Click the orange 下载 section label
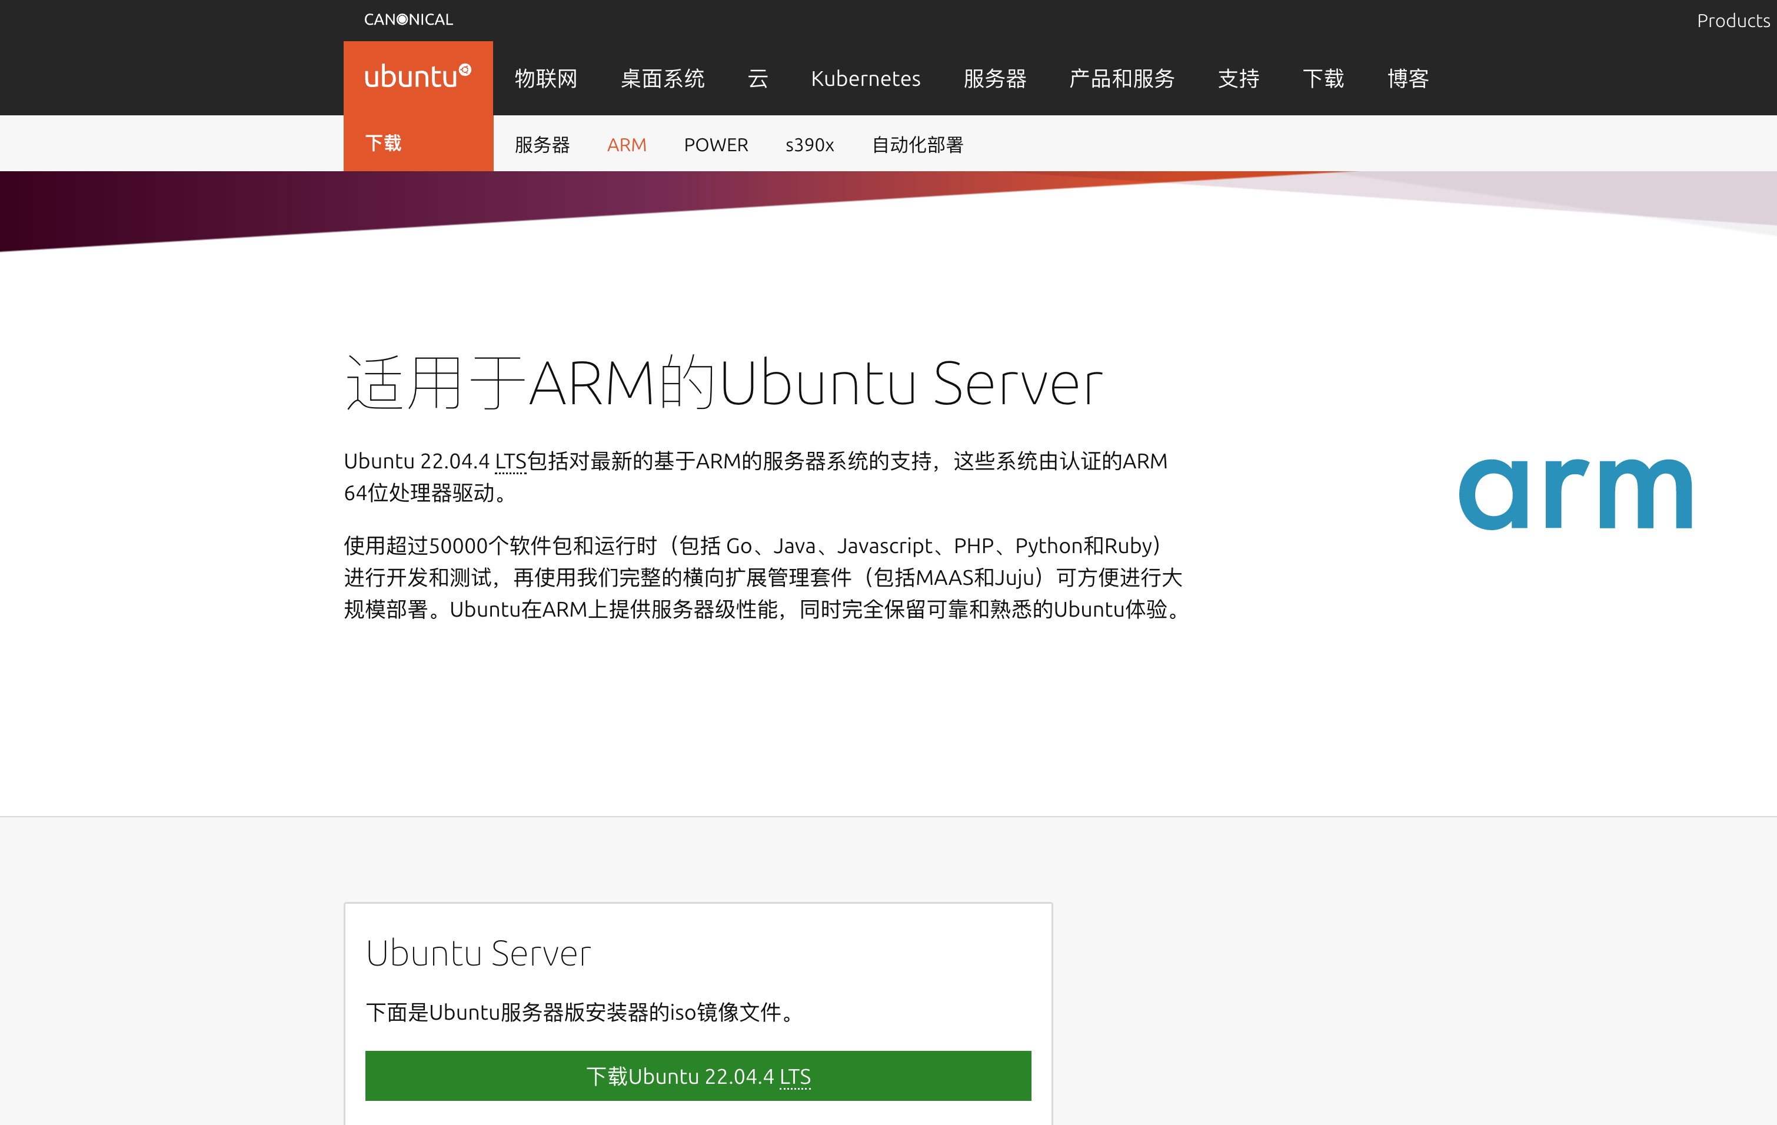The height and width of the screenshot is (1125, 1777). 383,142
